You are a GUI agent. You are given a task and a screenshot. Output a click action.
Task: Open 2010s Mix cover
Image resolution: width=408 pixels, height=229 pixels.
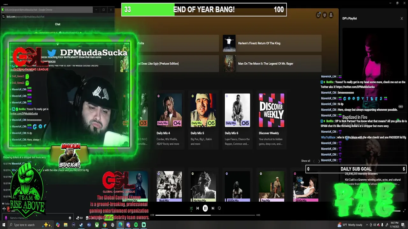coord(306,186)
